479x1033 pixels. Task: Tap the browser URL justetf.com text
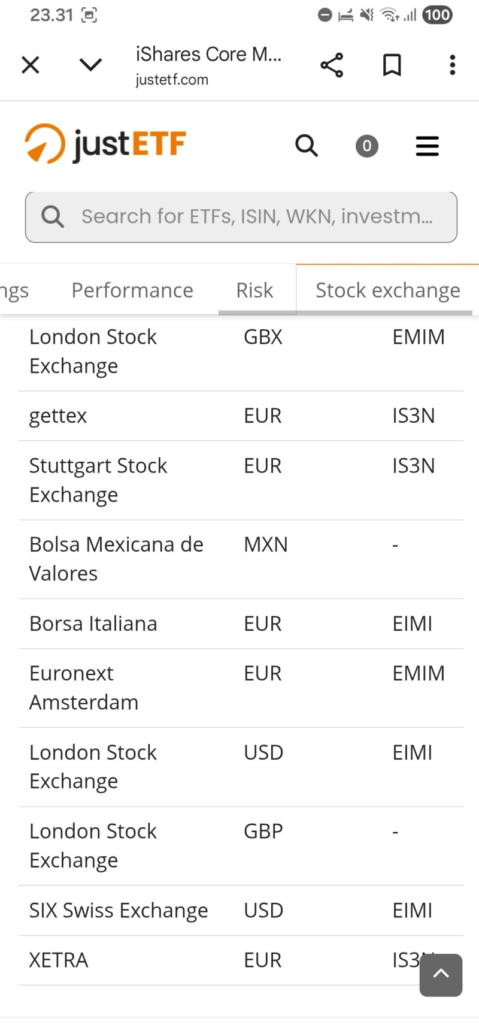172,80
